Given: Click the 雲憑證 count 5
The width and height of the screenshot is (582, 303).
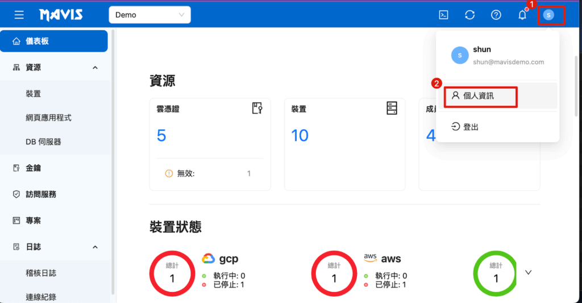Looking at the screenshot, I should pos(161,135).
